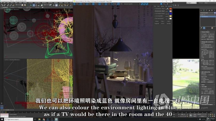Click the blue Stop square in frame buffer
216x121 pixels.
coord(161,4)
